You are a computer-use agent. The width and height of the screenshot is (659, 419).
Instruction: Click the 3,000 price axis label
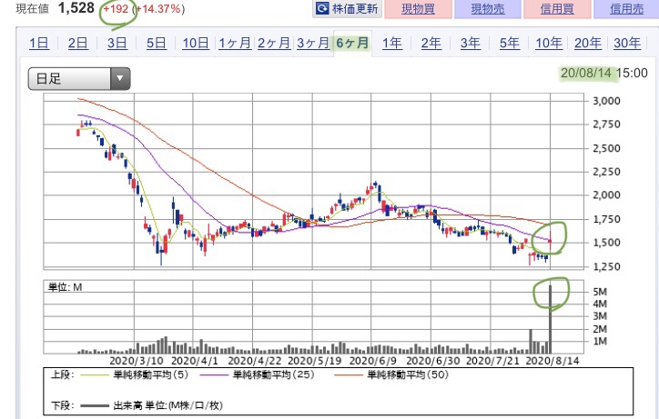click(606, 101)
